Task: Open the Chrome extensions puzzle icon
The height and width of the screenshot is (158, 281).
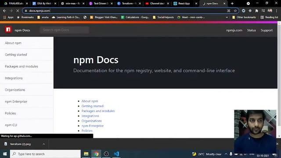Action: tap(256, 11)
